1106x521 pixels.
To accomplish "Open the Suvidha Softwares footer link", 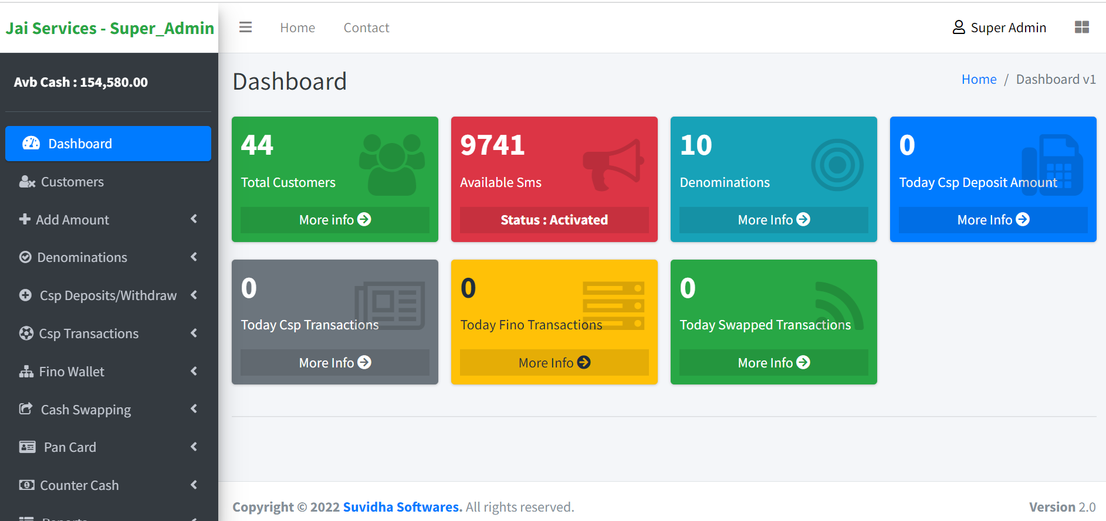I will (403, 507).
